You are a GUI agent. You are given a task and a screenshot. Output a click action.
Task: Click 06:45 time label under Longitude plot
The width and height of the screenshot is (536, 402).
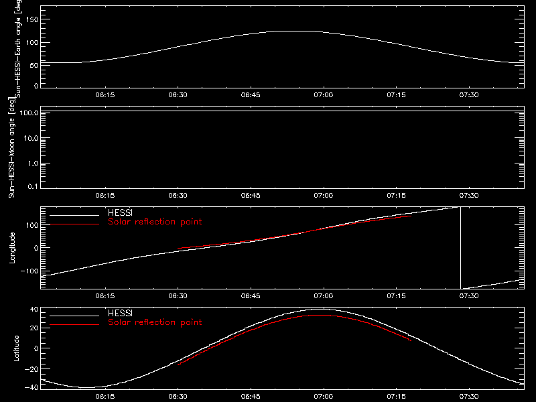251,296
